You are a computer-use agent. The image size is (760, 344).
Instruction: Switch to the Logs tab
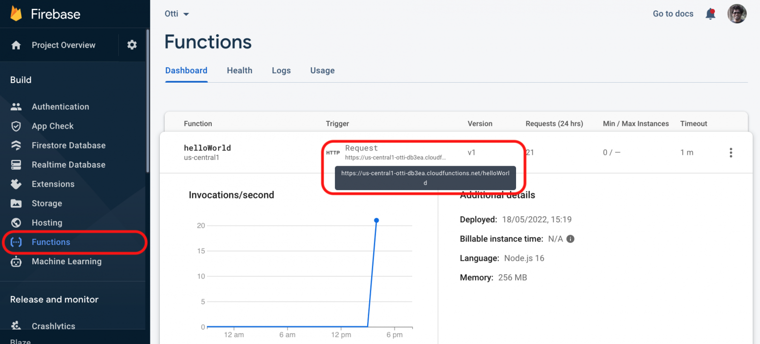[281, 71]
